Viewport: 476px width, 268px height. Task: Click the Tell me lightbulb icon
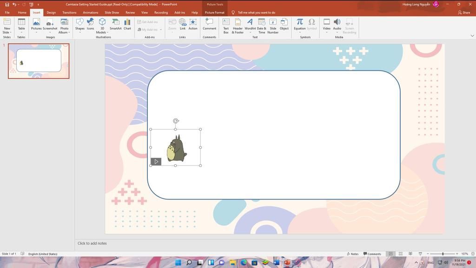(x=233, y=13)
